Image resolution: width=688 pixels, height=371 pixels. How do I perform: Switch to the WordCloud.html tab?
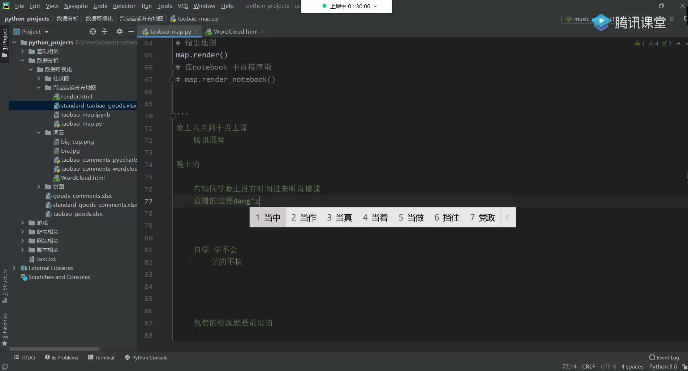click(x=235, y=32)
